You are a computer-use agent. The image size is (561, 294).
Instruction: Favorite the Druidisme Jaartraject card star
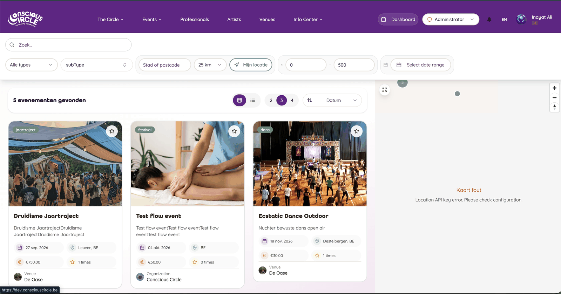point(112,131)
